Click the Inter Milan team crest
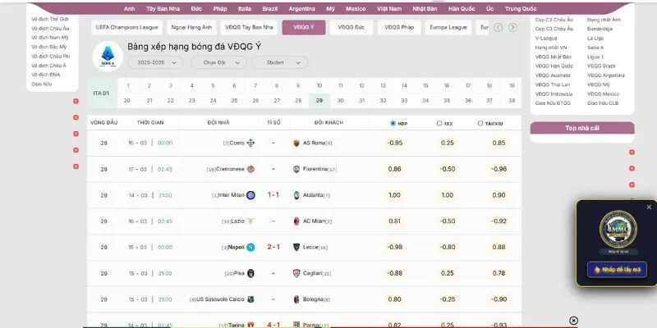657x328 pixels. (251, 195)
